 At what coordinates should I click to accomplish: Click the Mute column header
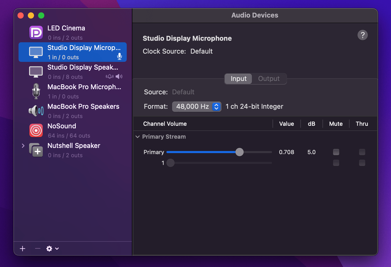point(336,124)
